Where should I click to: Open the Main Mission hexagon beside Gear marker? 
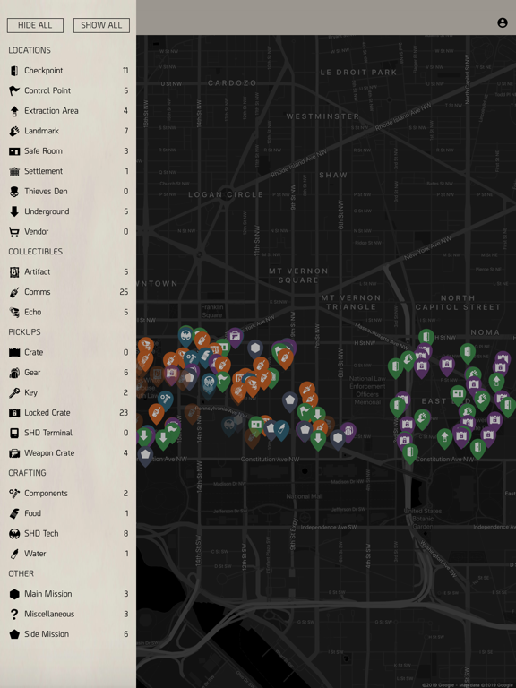coord(338,439)
